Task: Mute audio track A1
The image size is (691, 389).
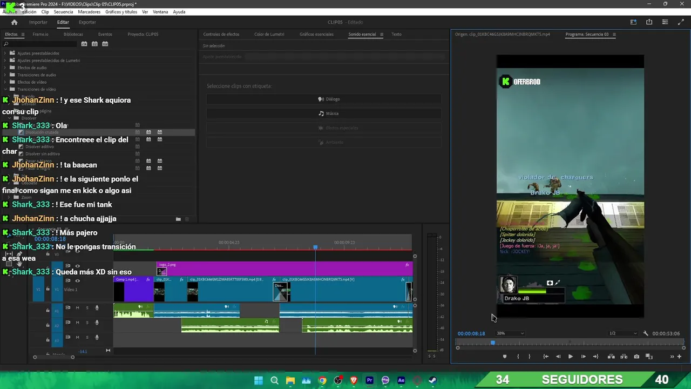Action: 77,308
